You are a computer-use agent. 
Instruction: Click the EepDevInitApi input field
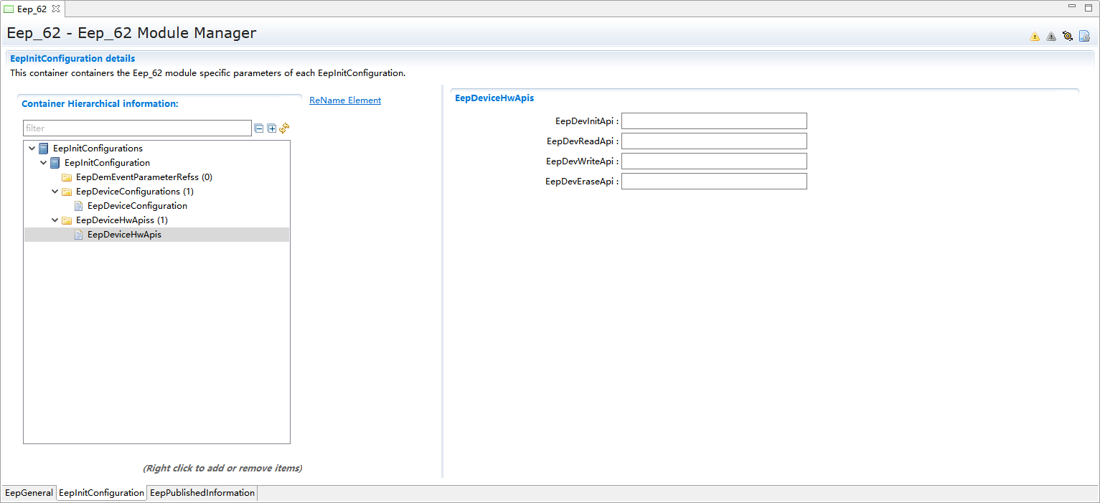click(x=714, y=121)
